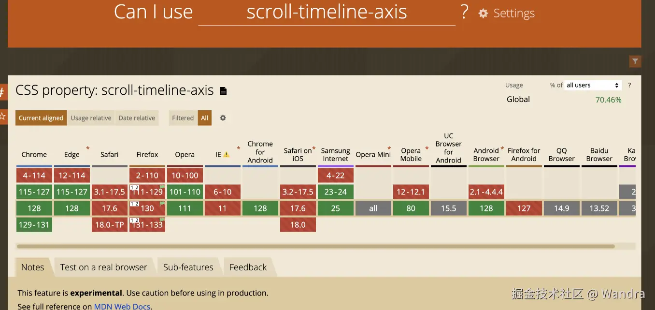Click the document spec icon beside the title
655x310 pixels.
coord(223,91)
